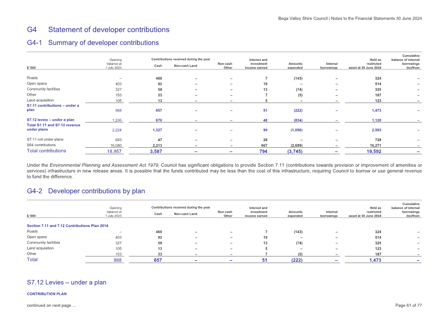Click 'Land acquisition' label in G4-2 table
Screen dimensions: 448x318
(x=40, y=248)
